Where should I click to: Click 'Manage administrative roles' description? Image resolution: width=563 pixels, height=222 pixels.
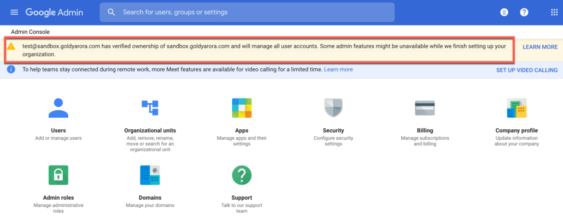pyautogui.click(x=58, y=208)
